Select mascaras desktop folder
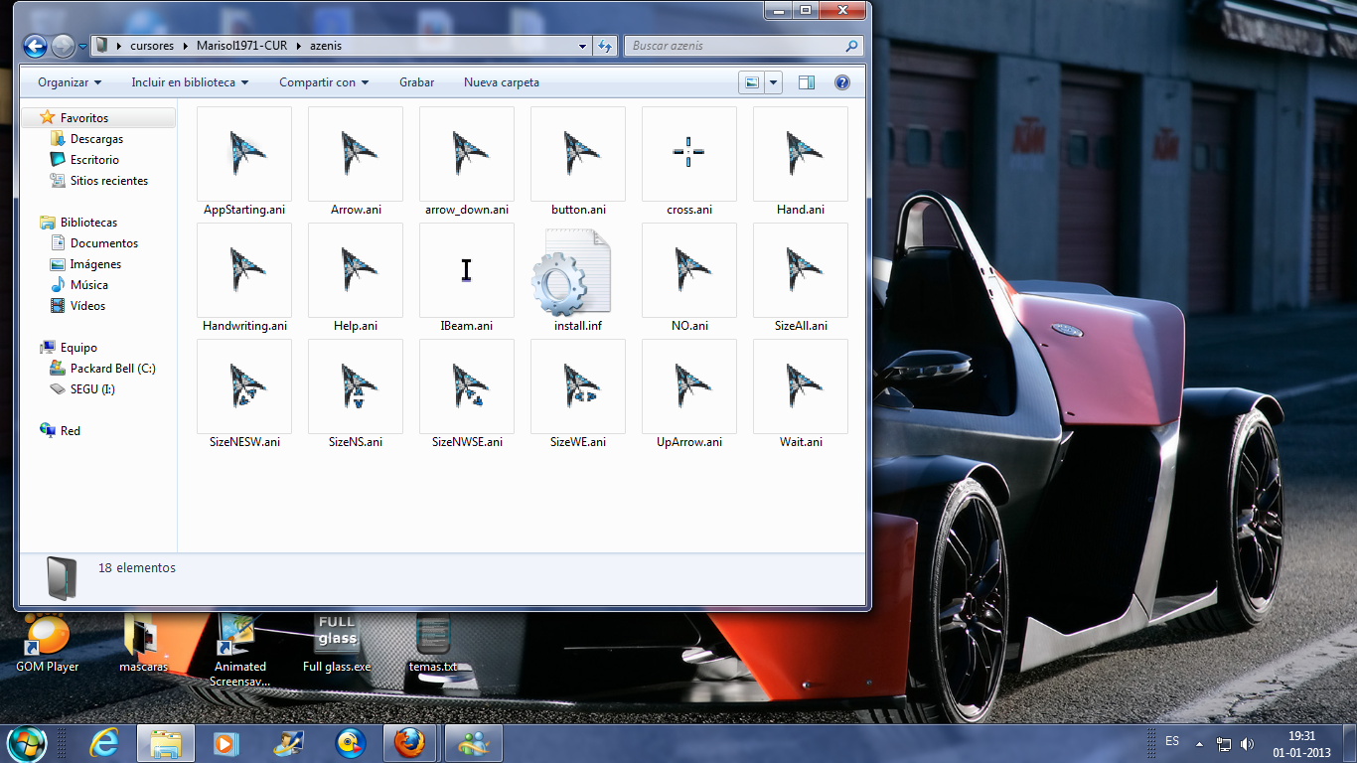The width and height of the screenshot is (1357, 763). (143, 644)
